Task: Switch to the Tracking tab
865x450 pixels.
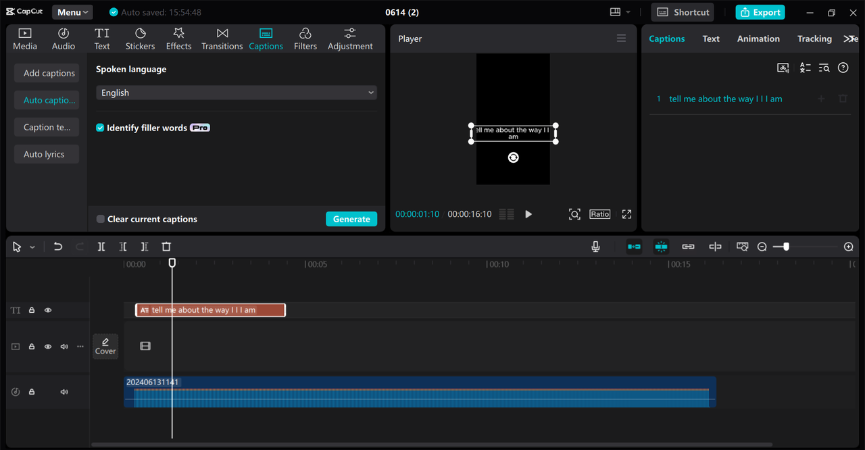Action: pos(814,39)
